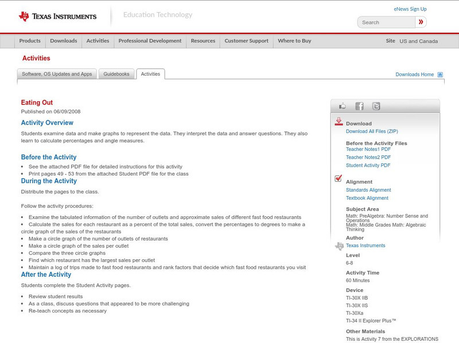Click TI-34 II Explorer Plus device entry
Viewport: 459px width, 343px height.
(x=371, y=321)
